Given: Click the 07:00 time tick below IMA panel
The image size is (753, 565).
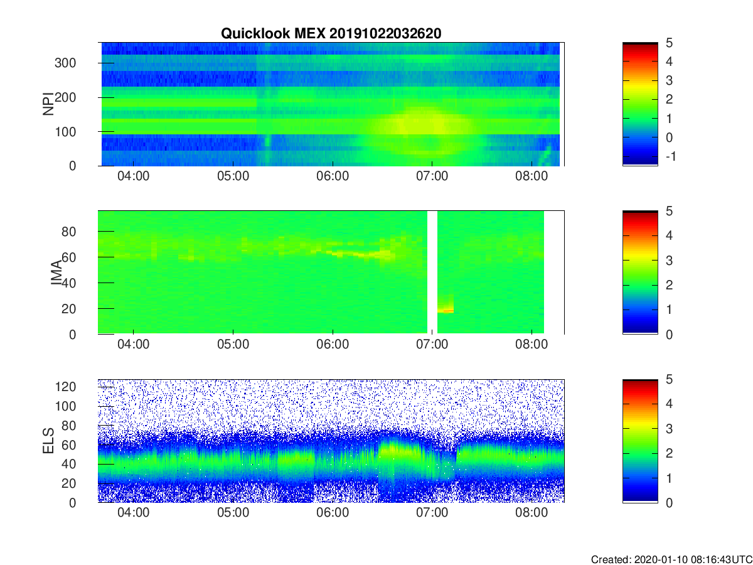Looking at the screenshot, I should [432, 344].
